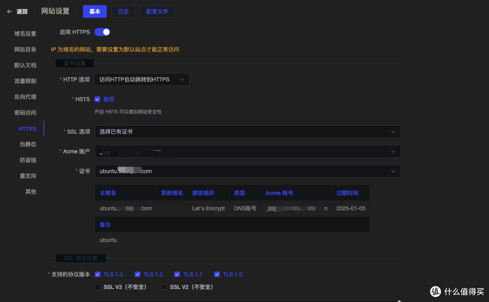Click the back arrow next to 网站设置
489x302 pixels.
(9, 11)
